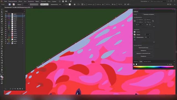The width and height of the screenshot is (177, 100).
Task: Expand layer Слой 15 disclosure arrow
Action: (10, 18)
